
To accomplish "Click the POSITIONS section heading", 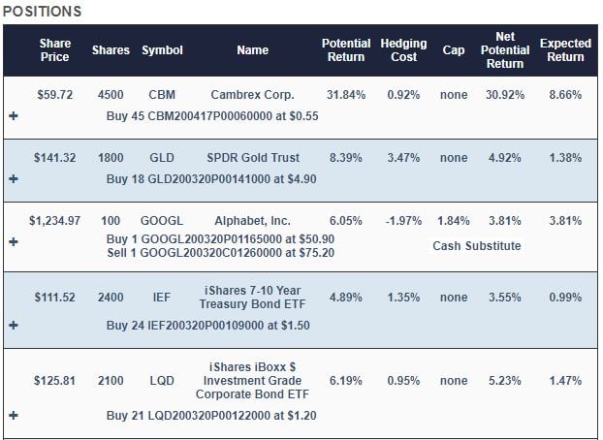I will [43, 12].
